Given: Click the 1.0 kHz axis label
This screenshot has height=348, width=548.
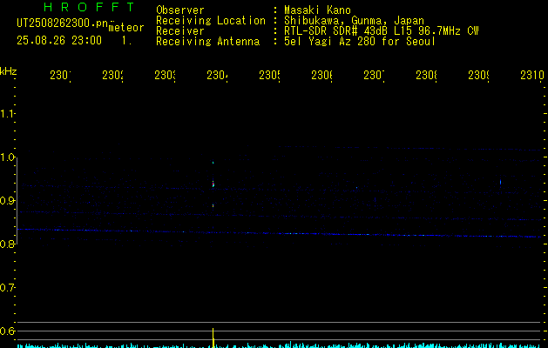Looking at the screenshot, I should pyautogui.click(x=7, y=157).
